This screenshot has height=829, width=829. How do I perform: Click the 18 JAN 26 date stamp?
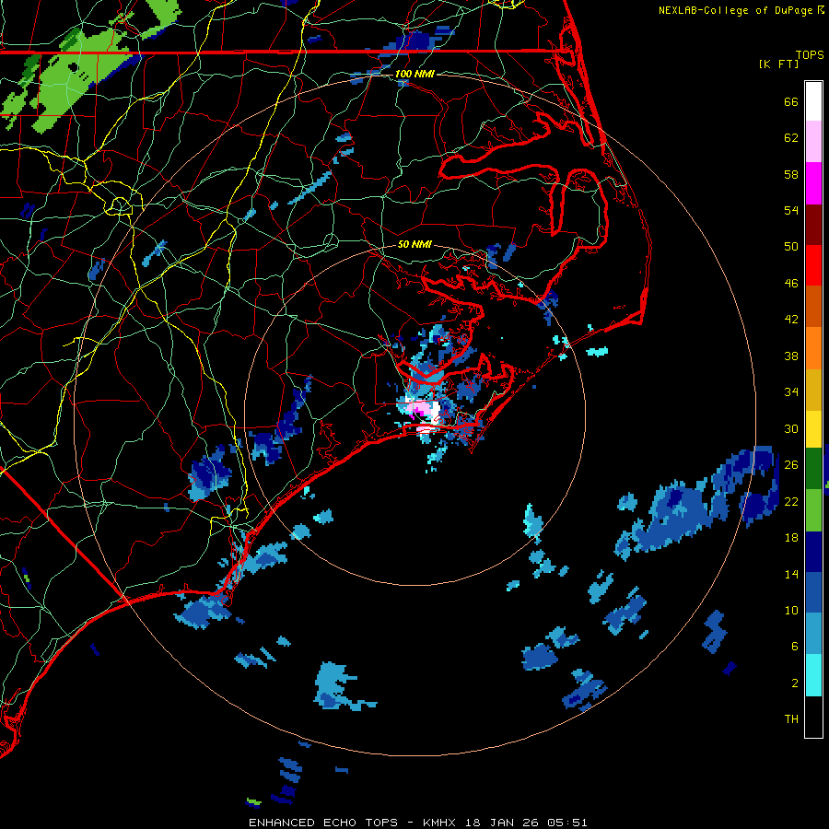tap(503, 823)
